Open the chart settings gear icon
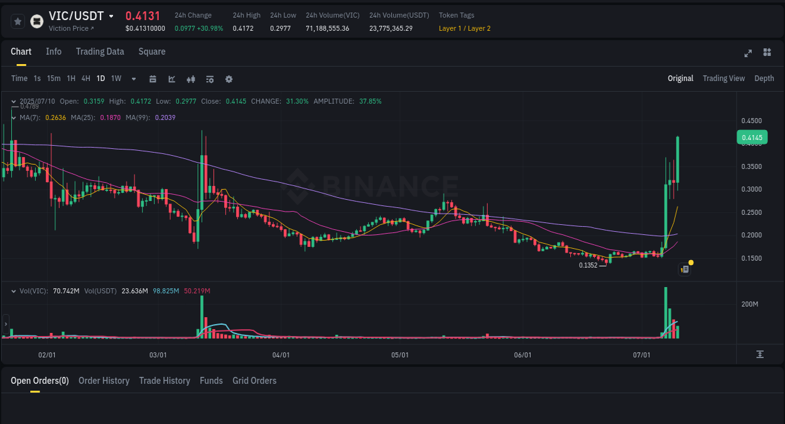The height and width of the screenshot is (424, 785). click(x=229, y=79)
